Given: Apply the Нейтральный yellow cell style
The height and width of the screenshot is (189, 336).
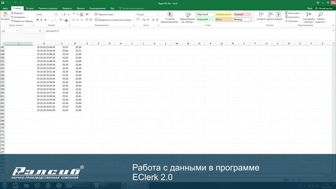Looking at the screenshot, I should pos(224,14).
